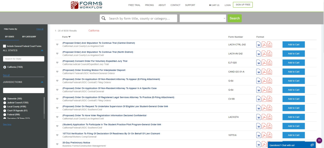Screen dimensions: 324x148
Task: Open Free Trial menu item
Action: click(134, 5)
